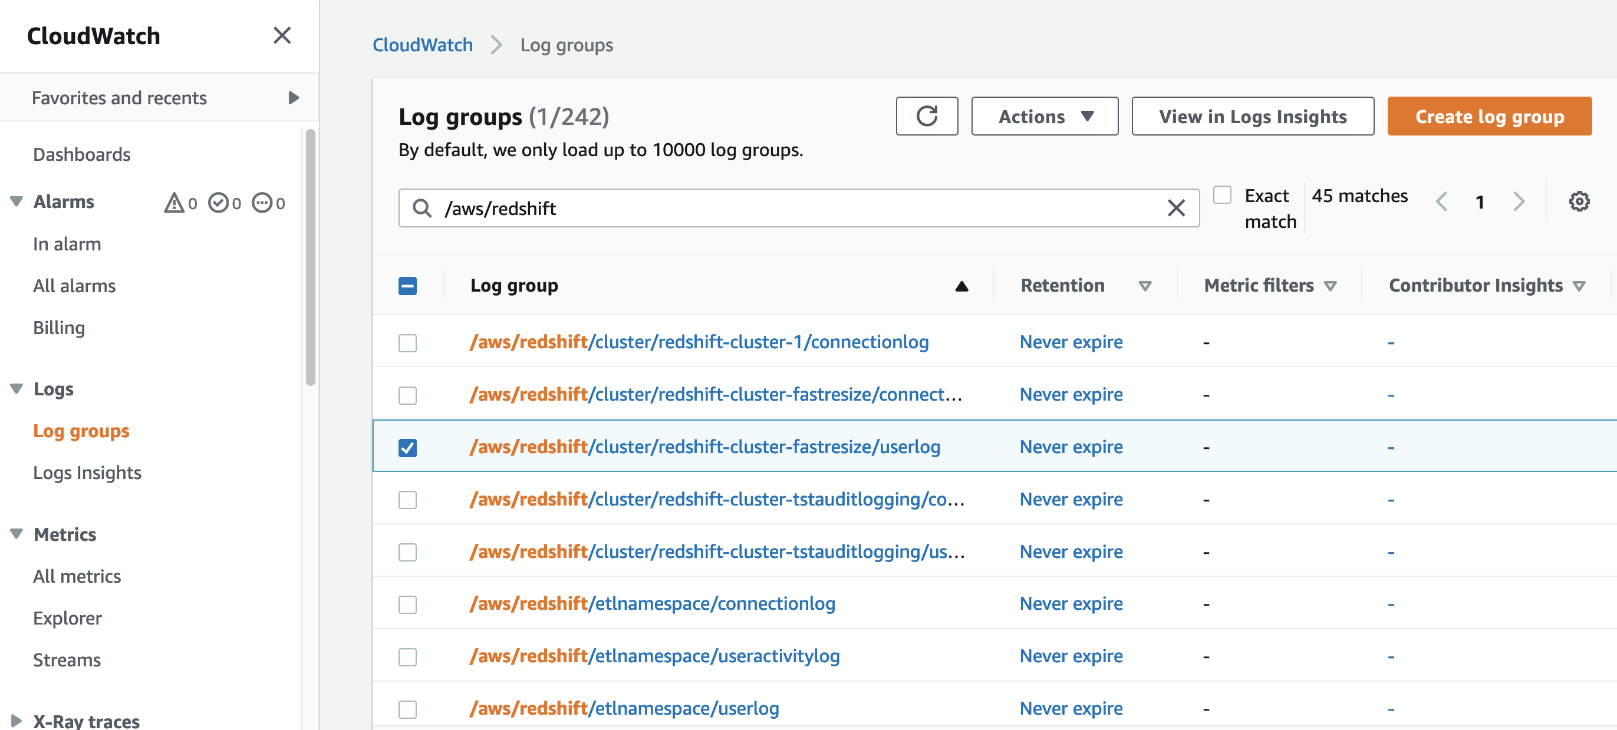The image size is (1617, 730).
Task: Click Create log group button
Action: pos(1489,116)
